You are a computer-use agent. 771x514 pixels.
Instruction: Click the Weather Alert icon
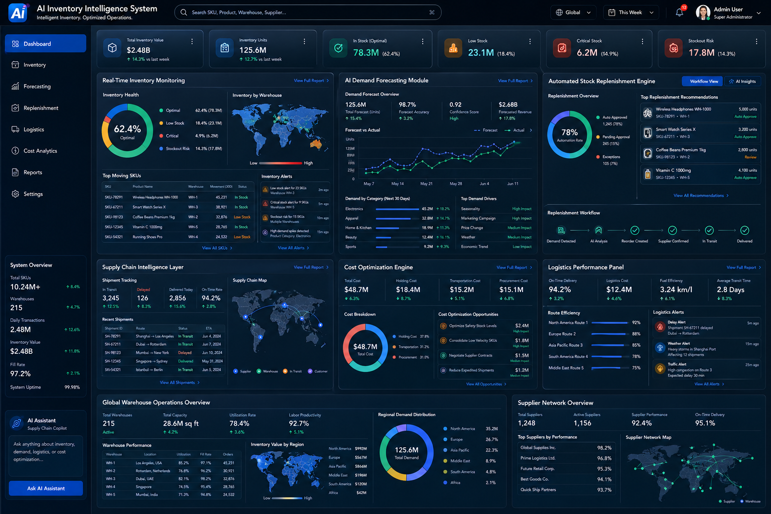point(660,347)
